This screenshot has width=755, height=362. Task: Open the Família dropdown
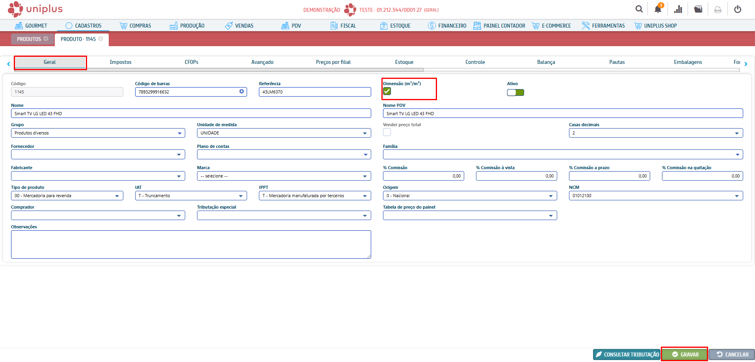coord(563,155)
